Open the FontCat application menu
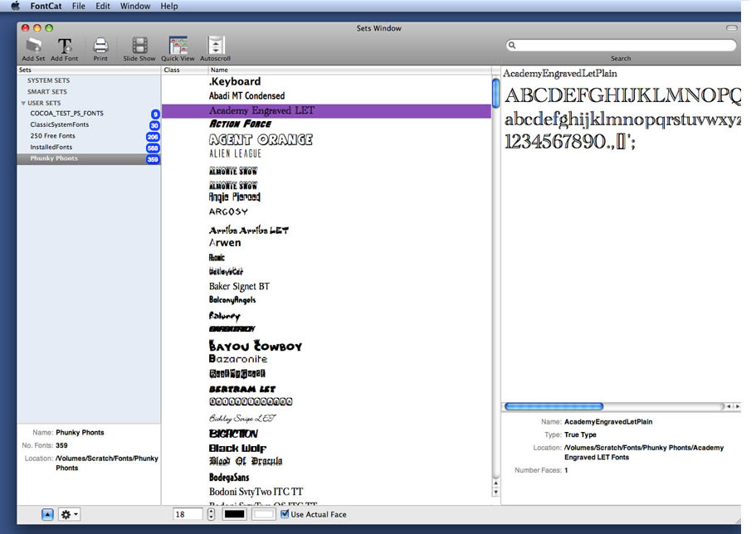Image resolution: width=756 pixels, height=534 pixels. coord(46,6)
